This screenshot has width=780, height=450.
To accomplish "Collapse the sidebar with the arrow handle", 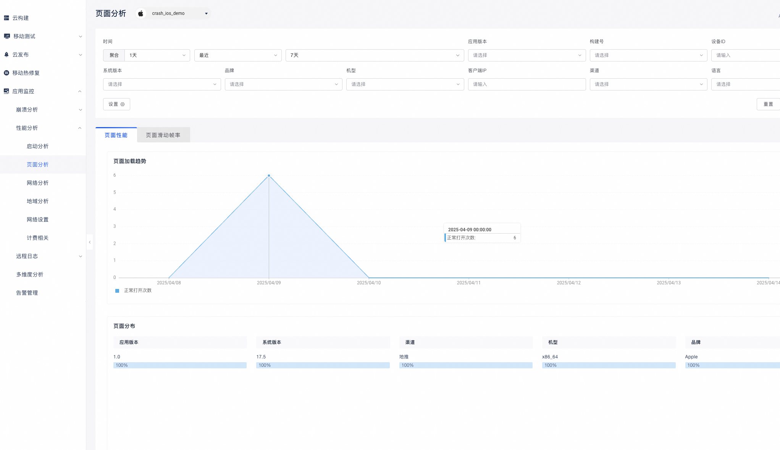I will pos(90,242).
